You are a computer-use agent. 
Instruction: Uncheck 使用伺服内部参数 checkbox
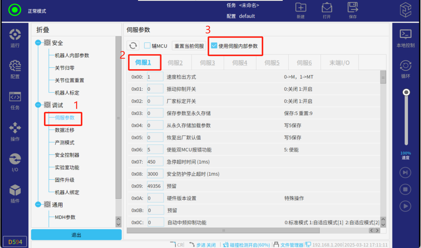point(214,46)
